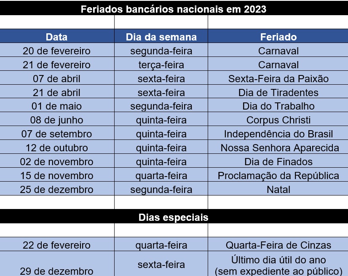
Task: Select the 'Feriado' column header
Action: (x=278, y=36)
